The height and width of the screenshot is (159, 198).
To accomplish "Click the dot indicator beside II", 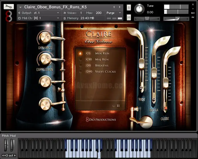I will tap(114, 106).
